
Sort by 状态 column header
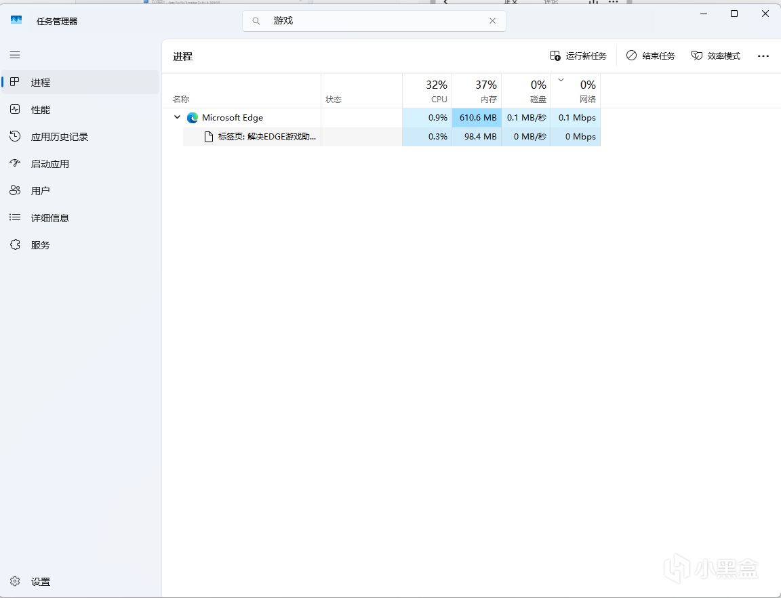[361, 91]
